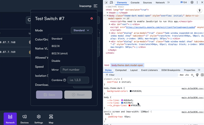Select the 0.87.7.168 table row

point(15,42)
